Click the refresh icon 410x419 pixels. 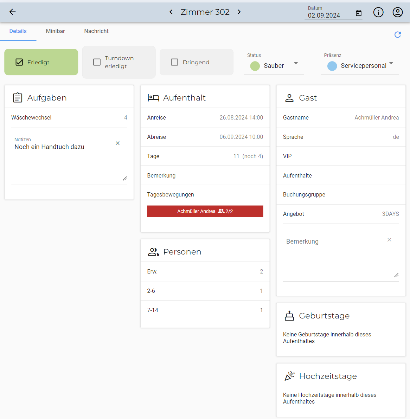coord(398,34)
